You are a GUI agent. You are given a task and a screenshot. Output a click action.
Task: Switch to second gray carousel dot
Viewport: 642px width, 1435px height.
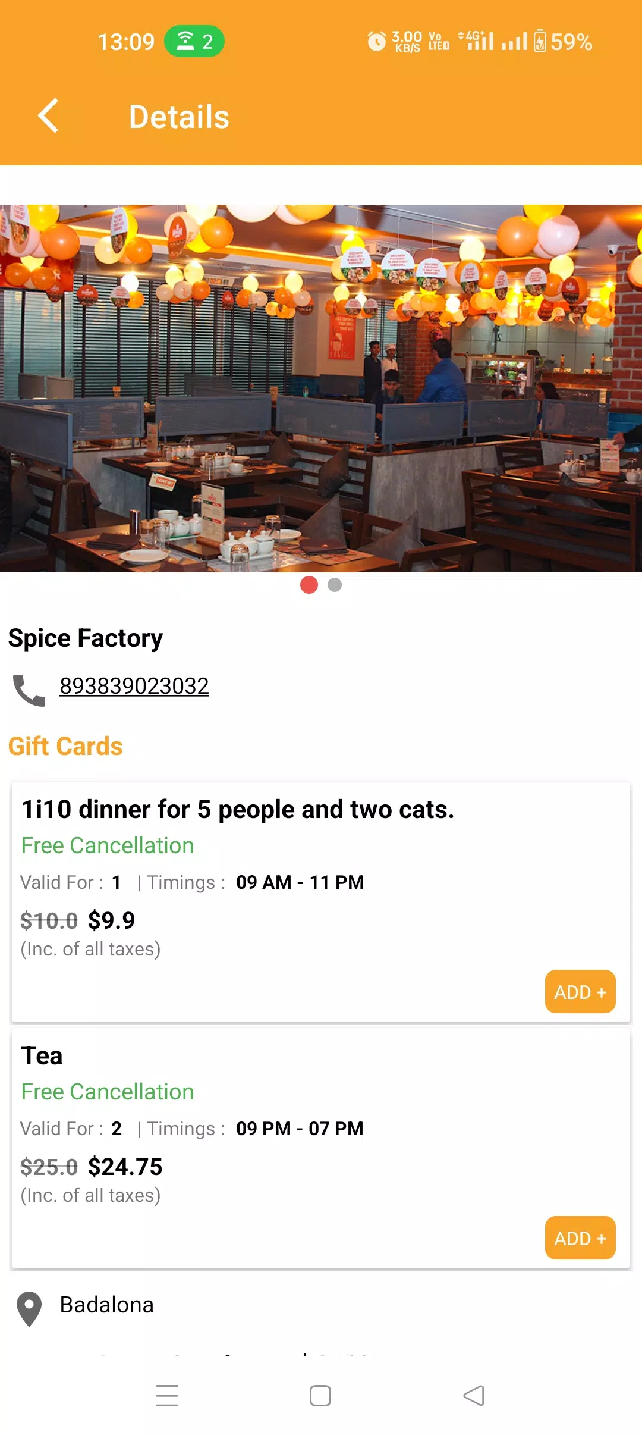335,585
